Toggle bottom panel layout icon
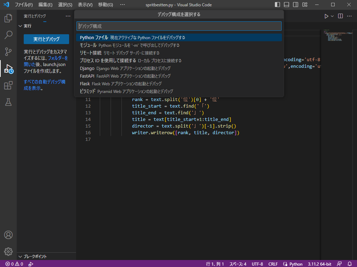 (287, 5)
